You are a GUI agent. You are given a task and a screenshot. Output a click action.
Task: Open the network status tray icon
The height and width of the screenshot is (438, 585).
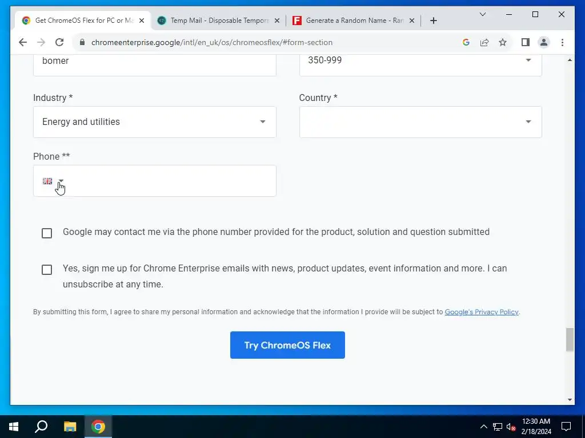point(498,427)
